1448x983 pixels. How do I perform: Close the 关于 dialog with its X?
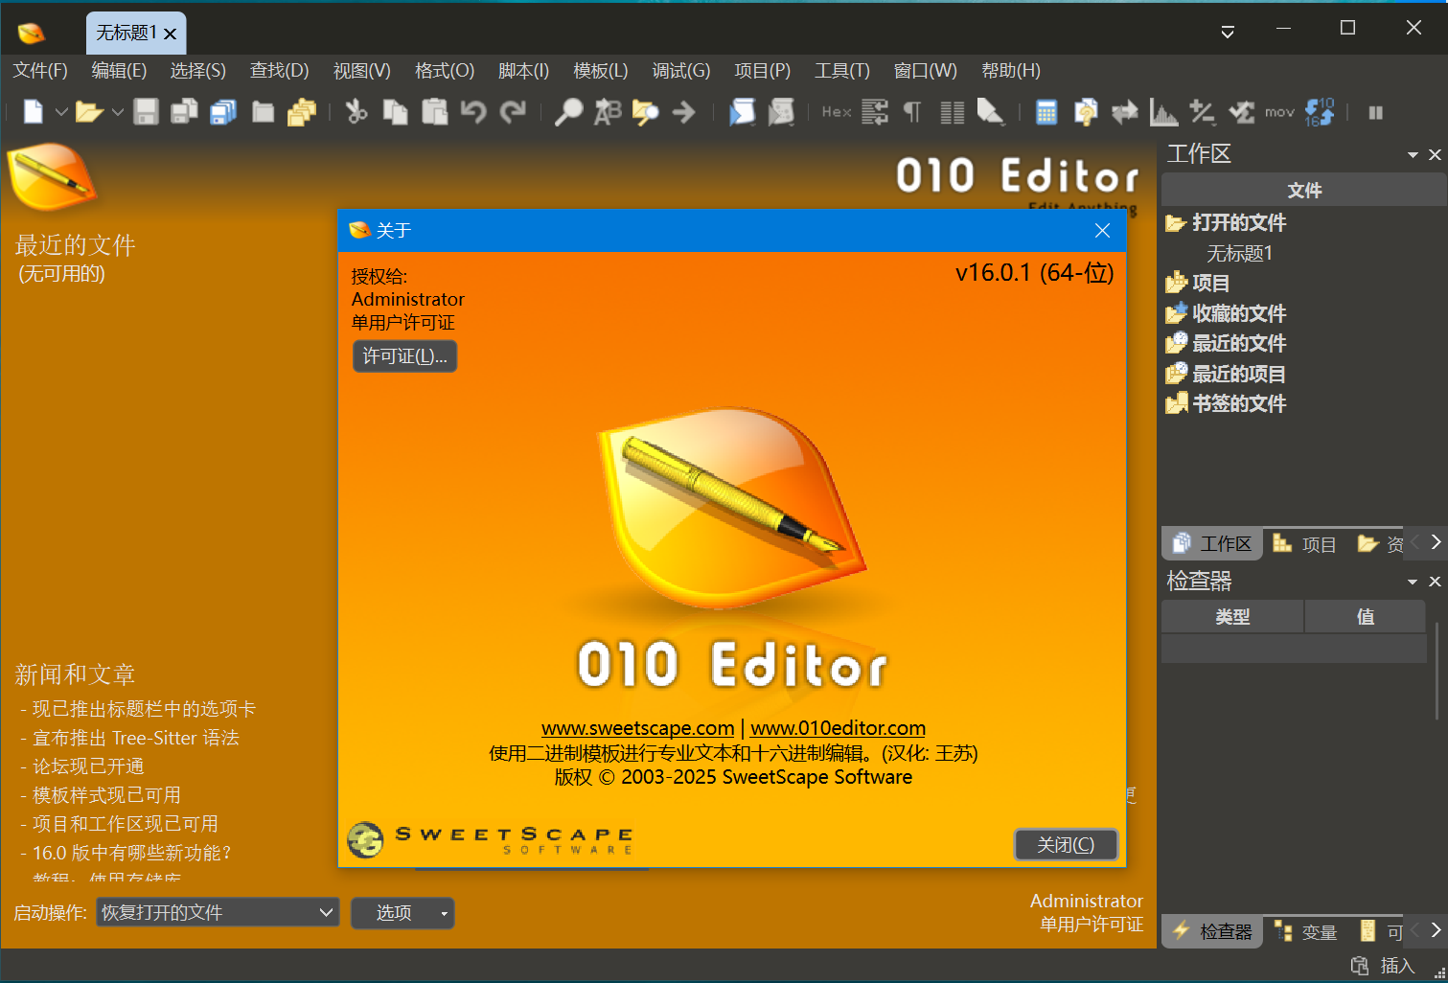point(1102,231)
